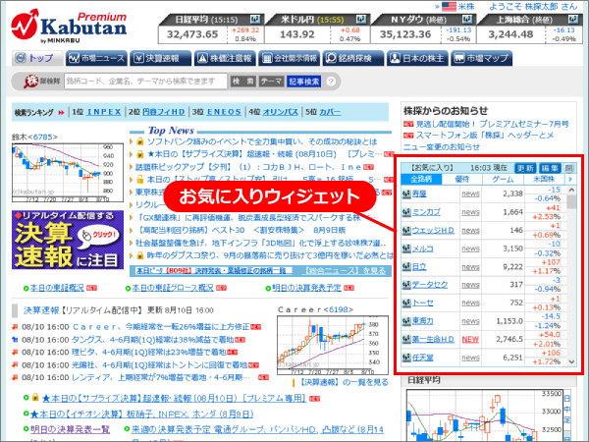Viewport: 589px width, 442px height.
Task: Click 編集 button in favorites widget
Action: point(550,168)
